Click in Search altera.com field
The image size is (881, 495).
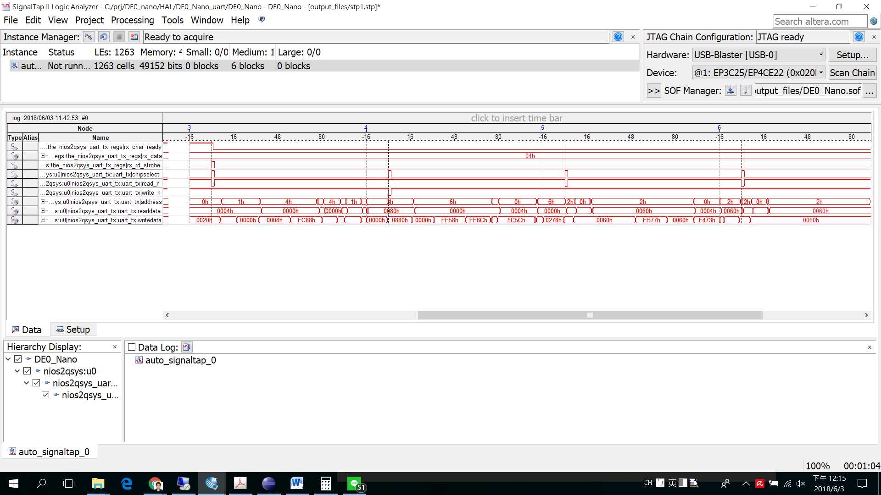[x=820, y=21]
